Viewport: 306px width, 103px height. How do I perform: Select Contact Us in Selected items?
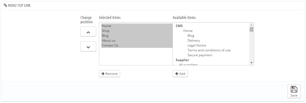click(x=137, y=45)
